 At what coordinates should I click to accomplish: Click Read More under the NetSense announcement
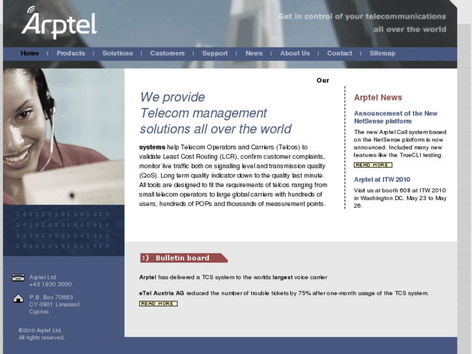(x=373, y=165)
